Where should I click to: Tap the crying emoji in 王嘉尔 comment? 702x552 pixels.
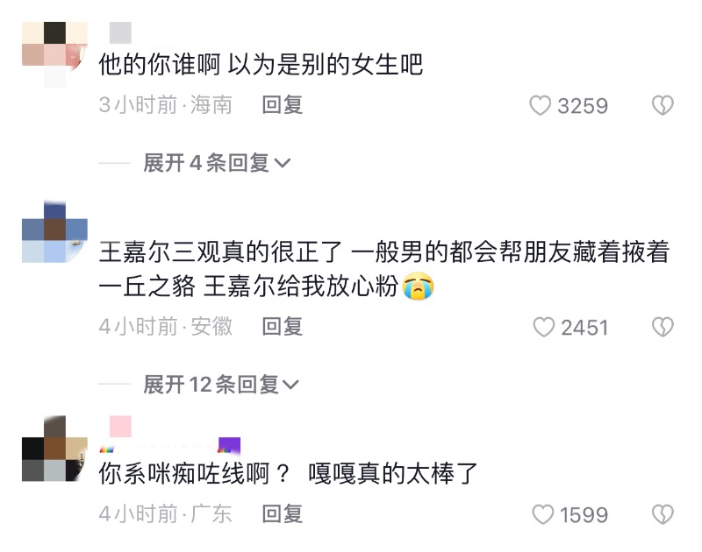[x=418, y=286]
